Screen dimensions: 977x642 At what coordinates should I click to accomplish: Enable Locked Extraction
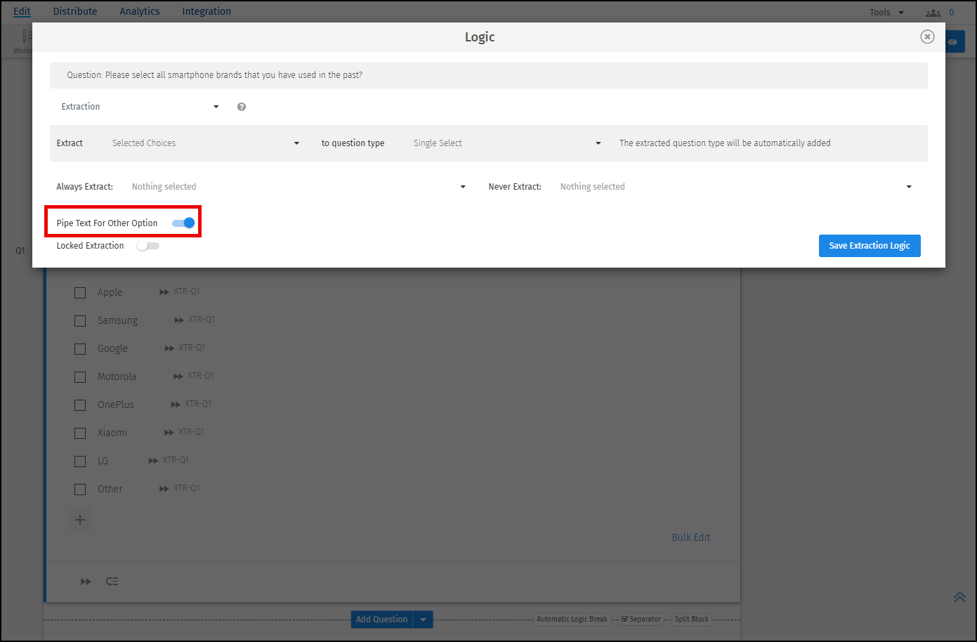tap(147, 245)
